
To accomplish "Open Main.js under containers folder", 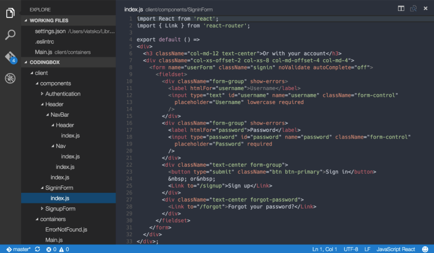I will click(68, 240).
